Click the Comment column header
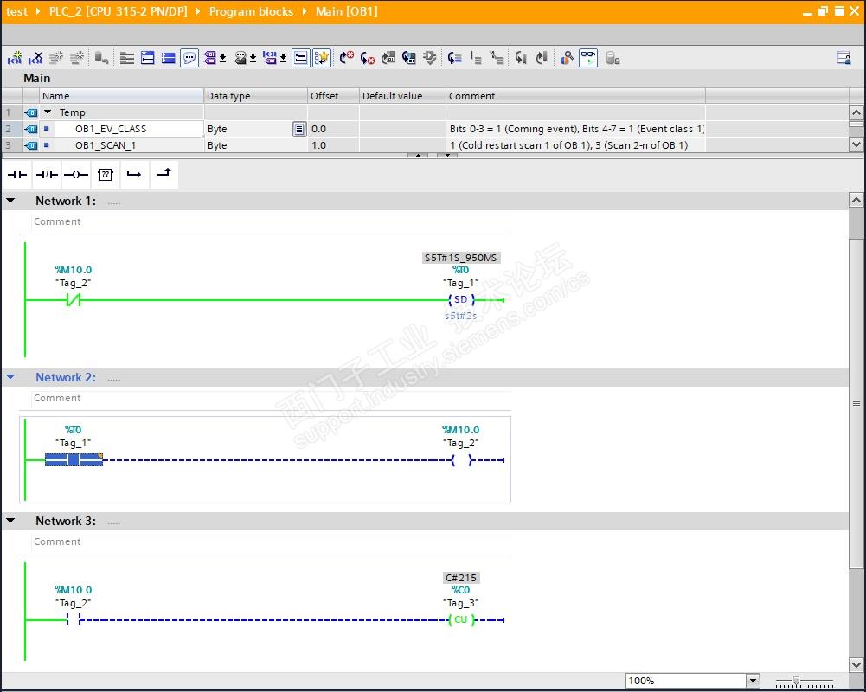Screen dimensions: 866x692 pos(575,96)
